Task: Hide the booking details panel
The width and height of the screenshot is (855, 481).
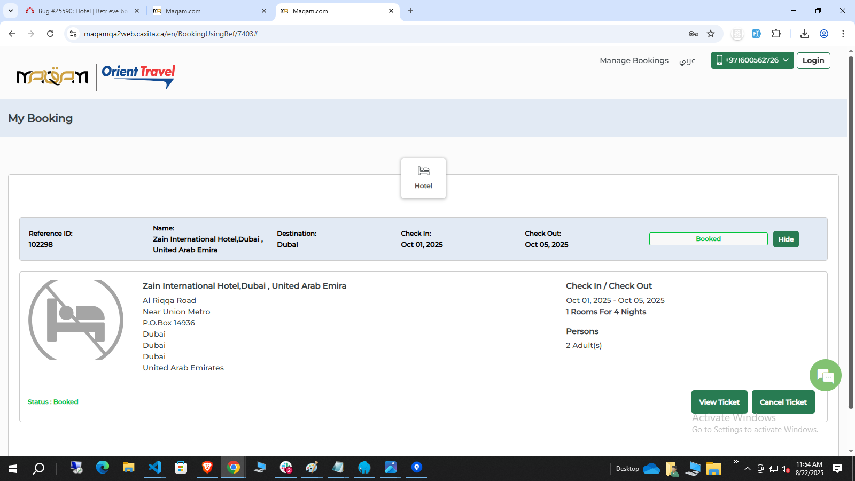Action: point(786,239)
